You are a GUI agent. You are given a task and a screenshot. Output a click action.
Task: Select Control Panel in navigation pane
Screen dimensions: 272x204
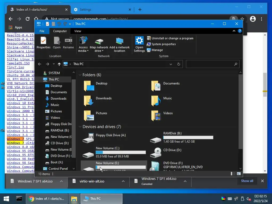point(58,169)
